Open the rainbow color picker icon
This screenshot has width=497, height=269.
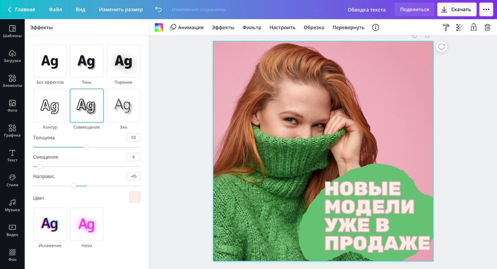(159, 27)
